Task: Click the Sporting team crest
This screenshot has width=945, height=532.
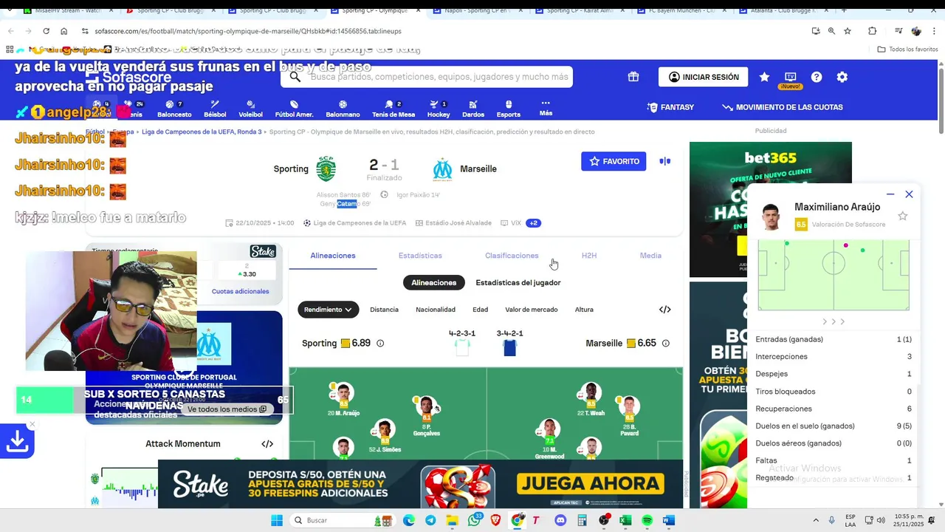Action: 326,168
